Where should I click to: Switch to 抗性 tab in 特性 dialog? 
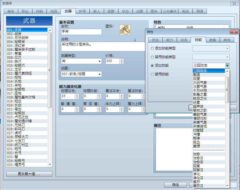click(x=155, y=40)
